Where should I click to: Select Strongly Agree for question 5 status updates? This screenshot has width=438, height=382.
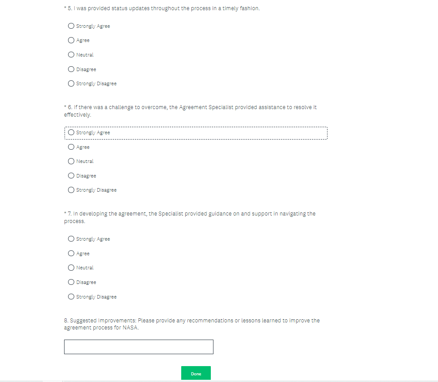71,26
